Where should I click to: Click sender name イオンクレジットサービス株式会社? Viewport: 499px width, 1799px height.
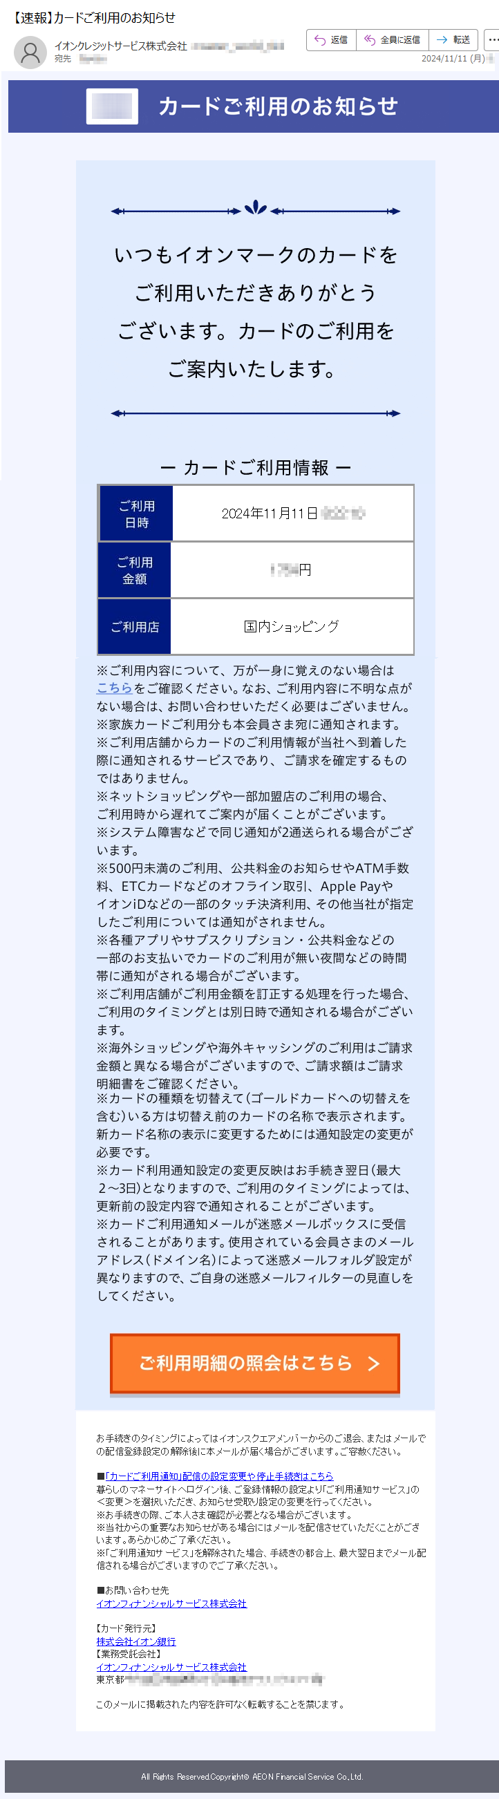[121, 46]
